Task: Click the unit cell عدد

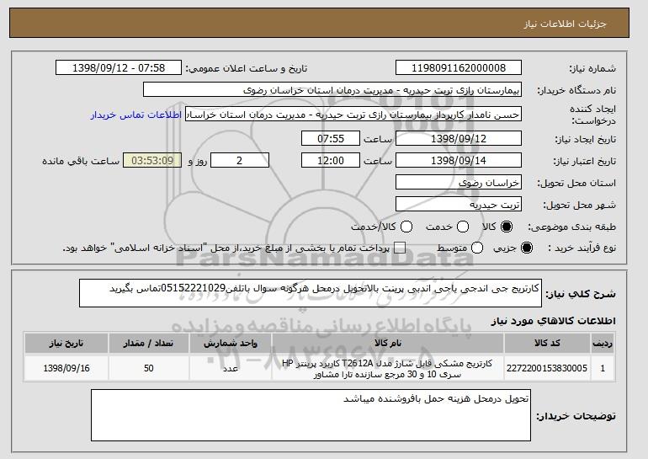Action: [x=231, y=368]
